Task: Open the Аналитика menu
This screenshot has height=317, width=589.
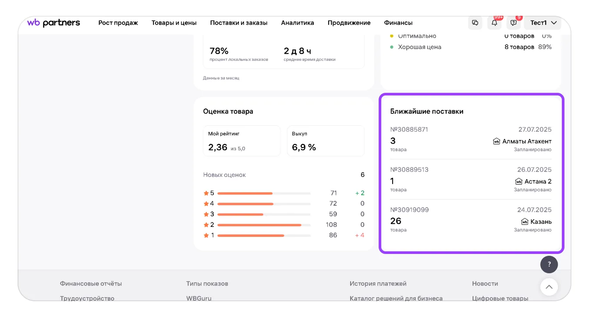Action: pyautogui.click(x=298, y=23)
